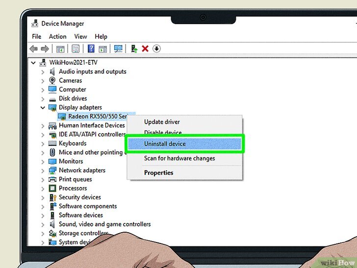Expand the Cameras category
This screenshot has width=357, height=268.
click(x=43, y=81)
